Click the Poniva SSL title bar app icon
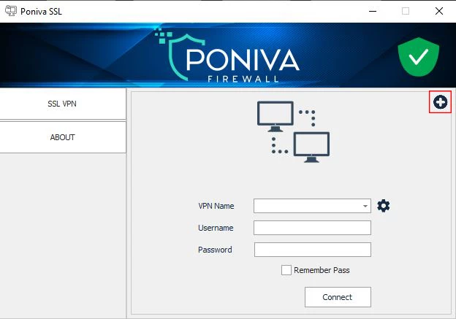 click(x=11, y=11)
